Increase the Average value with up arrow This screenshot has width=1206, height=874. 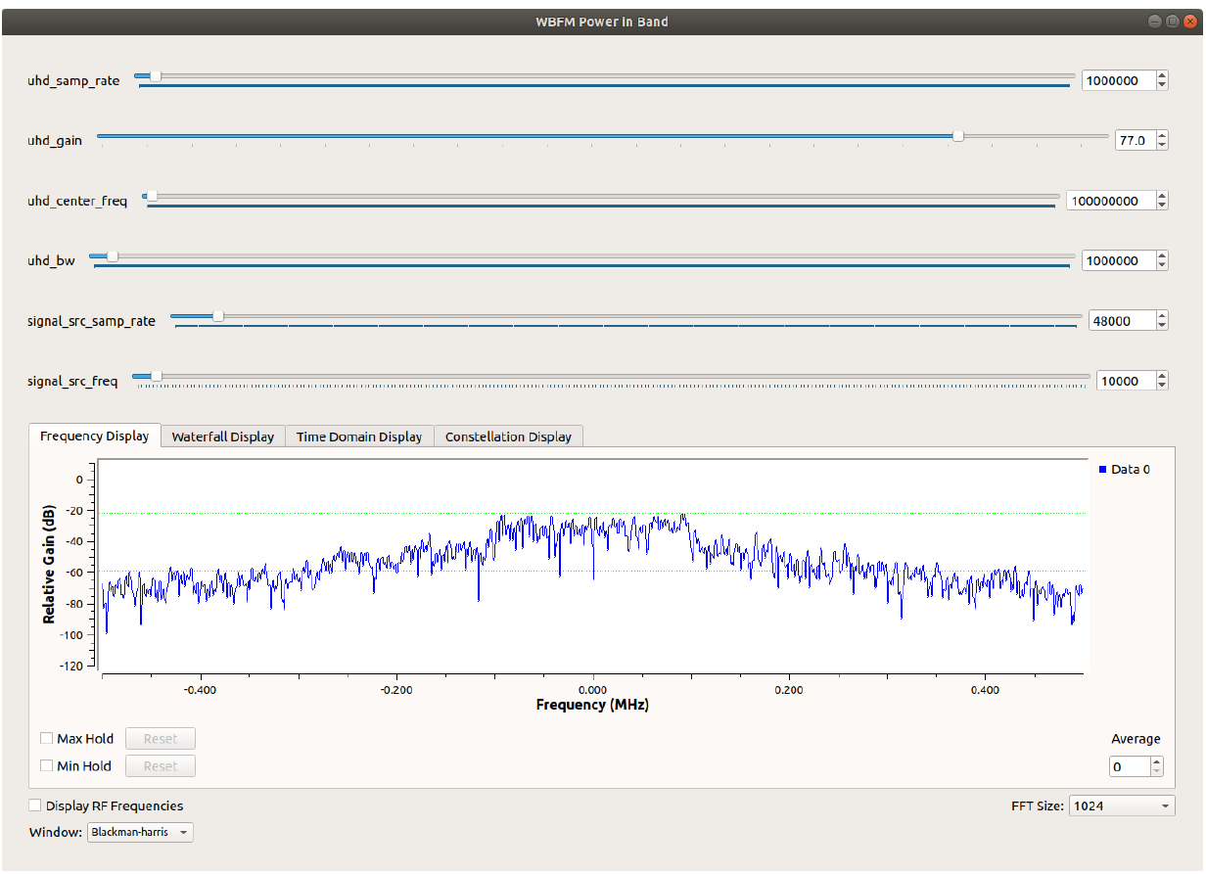[1157, 761]
